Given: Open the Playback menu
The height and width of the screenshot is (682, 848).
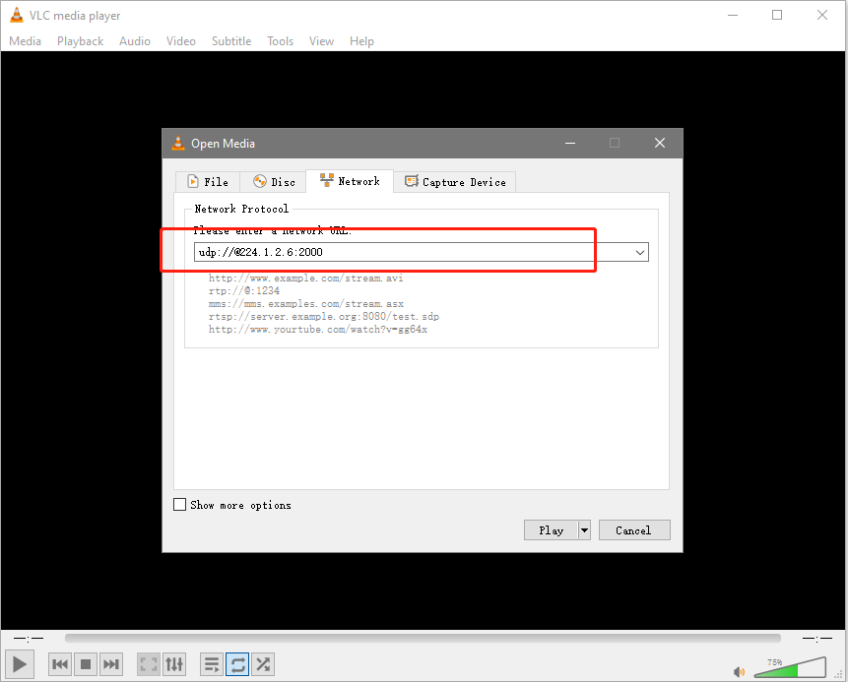Looking at the screenshot, I should (x=80, y=41).
